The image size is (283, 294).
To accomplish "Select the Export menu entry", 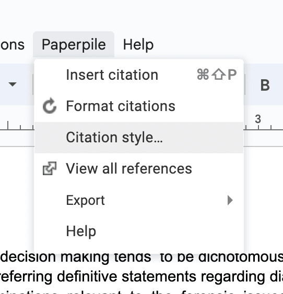I will [139, 200].
